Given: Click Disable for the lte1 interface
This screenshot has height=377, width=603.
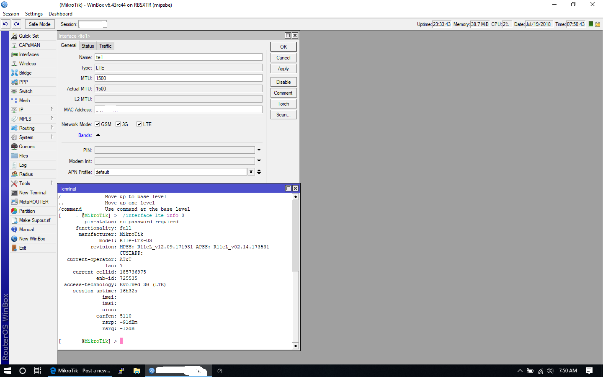Looking at the screenshot, I should pyautogui.click(x=283, y=82).
